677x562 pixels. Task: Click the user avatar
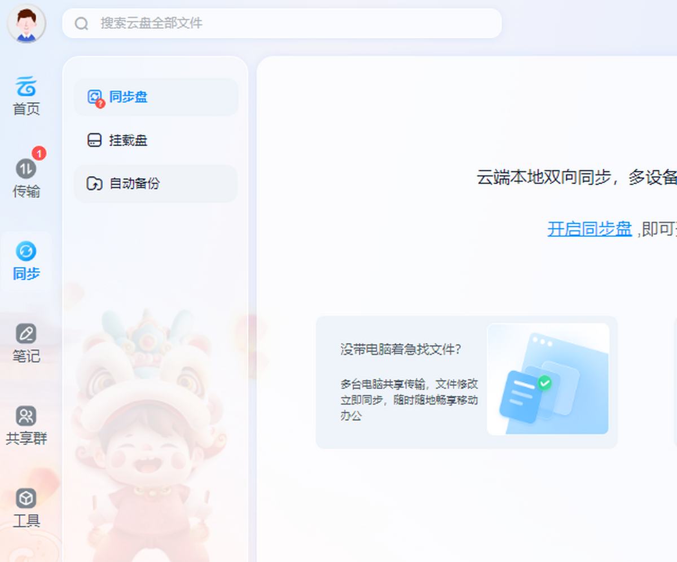[27, 23]
